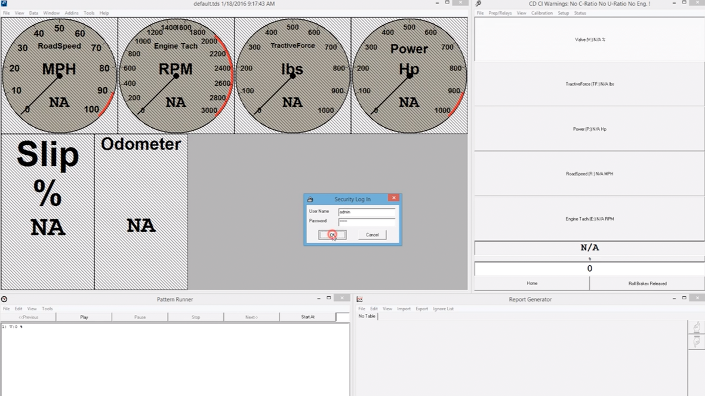Click the TractiveForce [TF:] N/A lbs panel

click(589, 84)
